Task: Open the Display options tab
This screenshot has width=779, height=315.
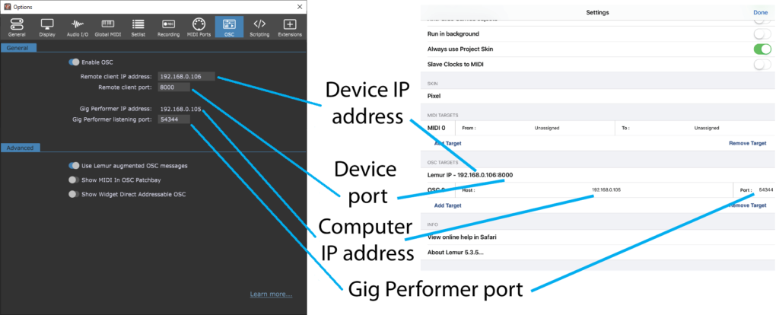Action: [x=47, y=28]
